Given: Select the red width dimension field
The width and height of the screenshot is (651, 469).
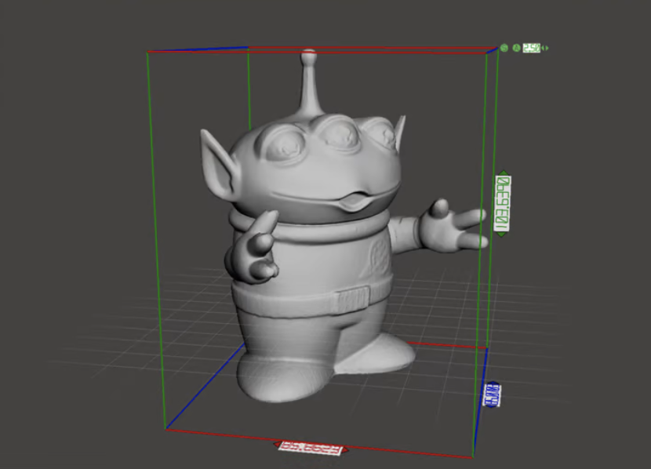Looking at the screenshot, I should tap(311, 449).
